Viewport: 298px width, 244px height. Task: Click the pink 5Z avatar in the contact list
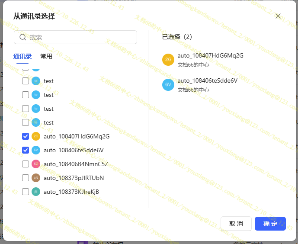36,164
